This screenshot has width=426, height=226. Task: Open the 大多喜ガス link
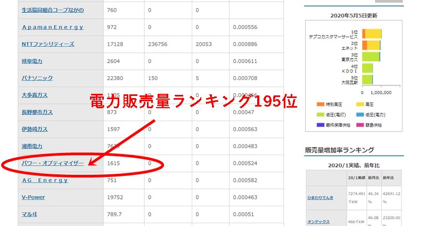(x=35, y=95)
